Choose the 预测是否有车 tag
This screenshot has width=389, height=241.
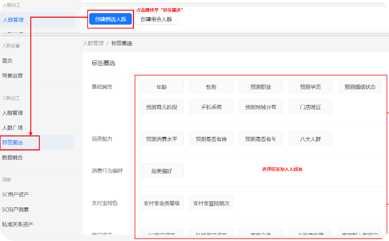click(x=261, y=139)
